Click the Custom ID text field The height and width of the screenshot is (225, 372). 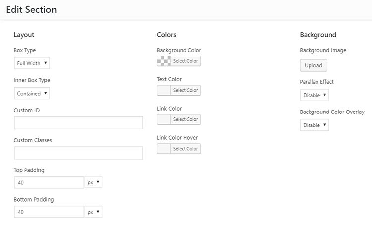coord(78,123)
